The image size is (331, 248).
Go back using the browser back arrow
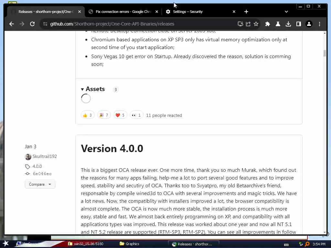[12, 24]
